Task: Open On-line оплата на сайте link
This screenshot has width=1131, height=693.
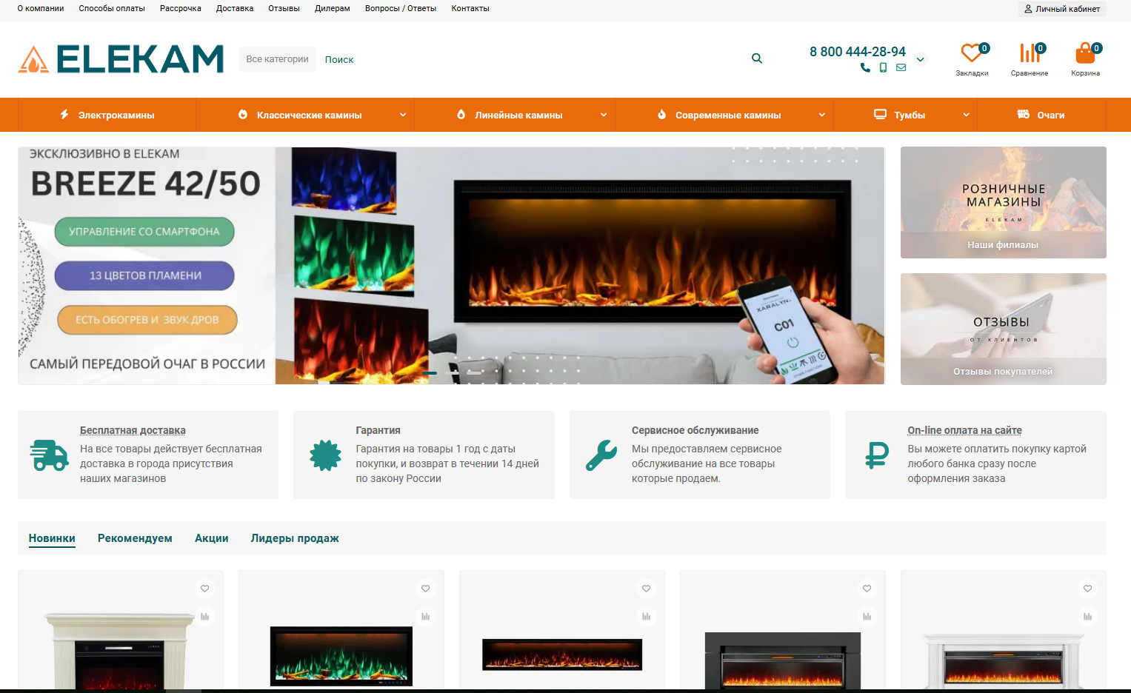Action: coord(964,430)
